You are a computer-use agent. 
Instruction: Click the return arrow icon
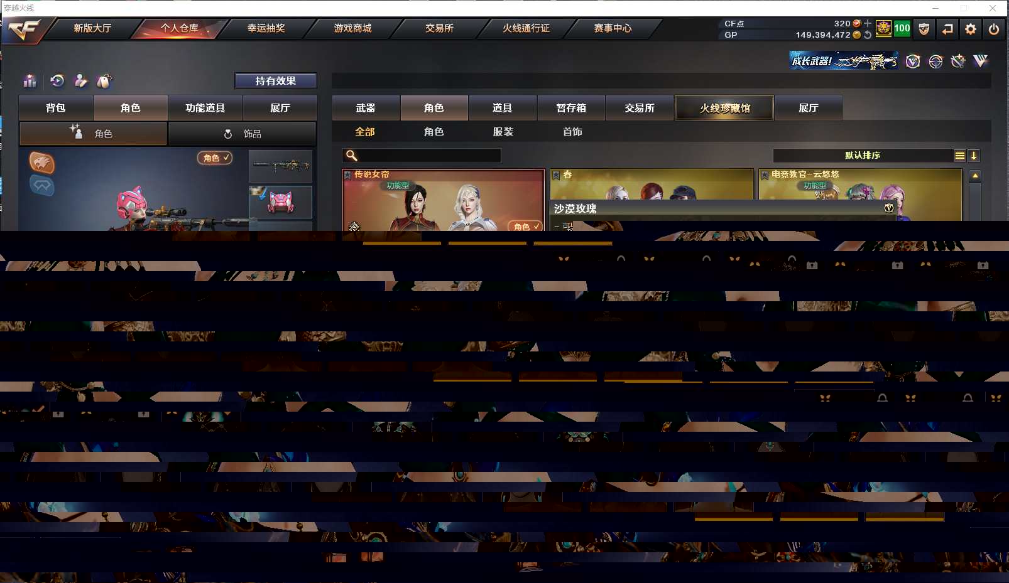click(x=947, y=29)
